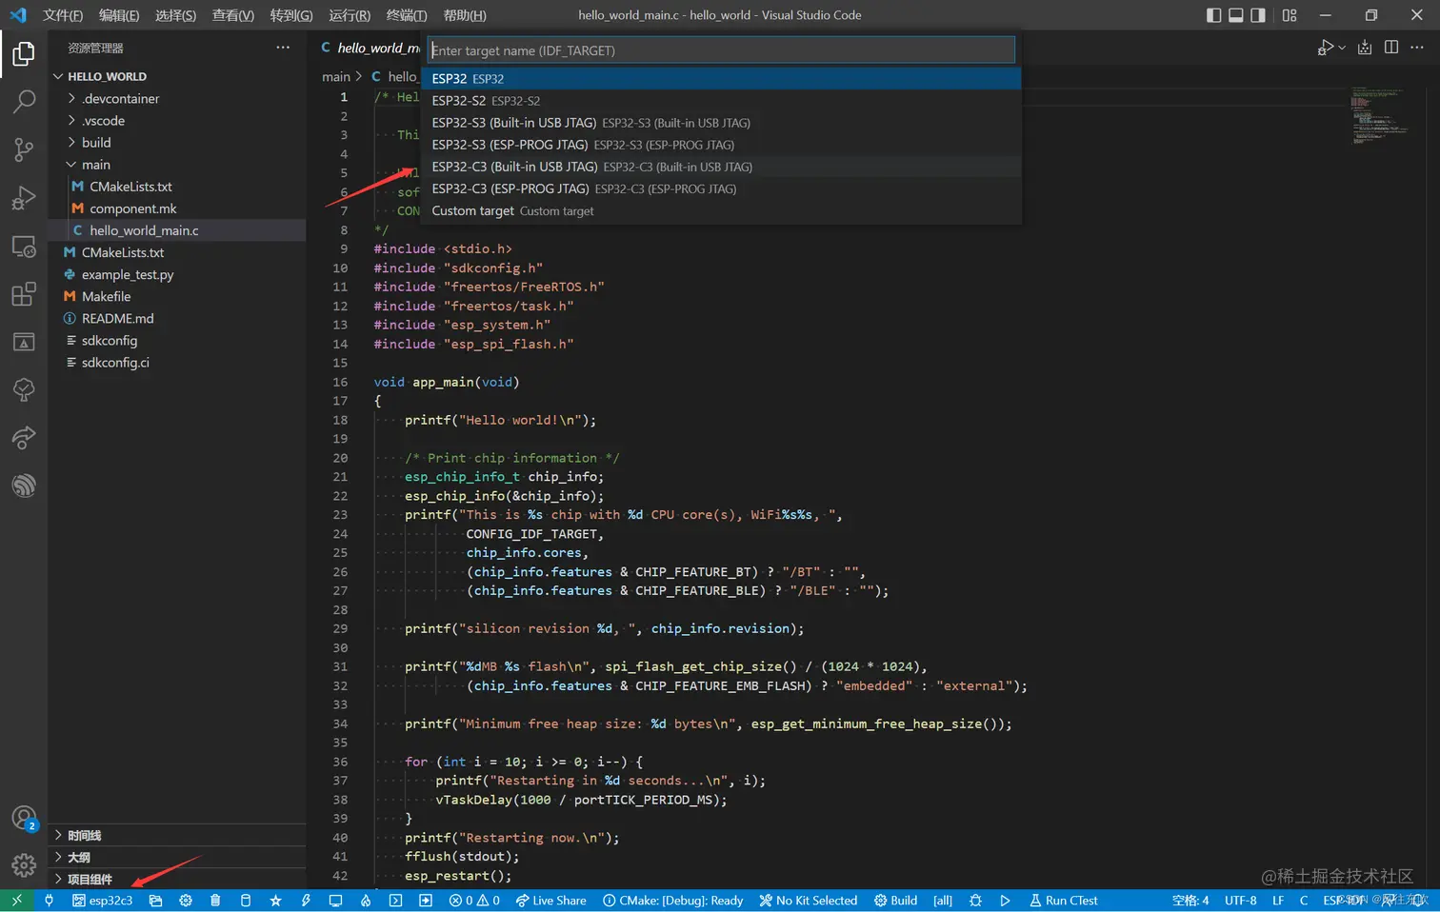Split the editor right
The height and width of the screenshot is (912, 1440).
tap(1391, 48)
